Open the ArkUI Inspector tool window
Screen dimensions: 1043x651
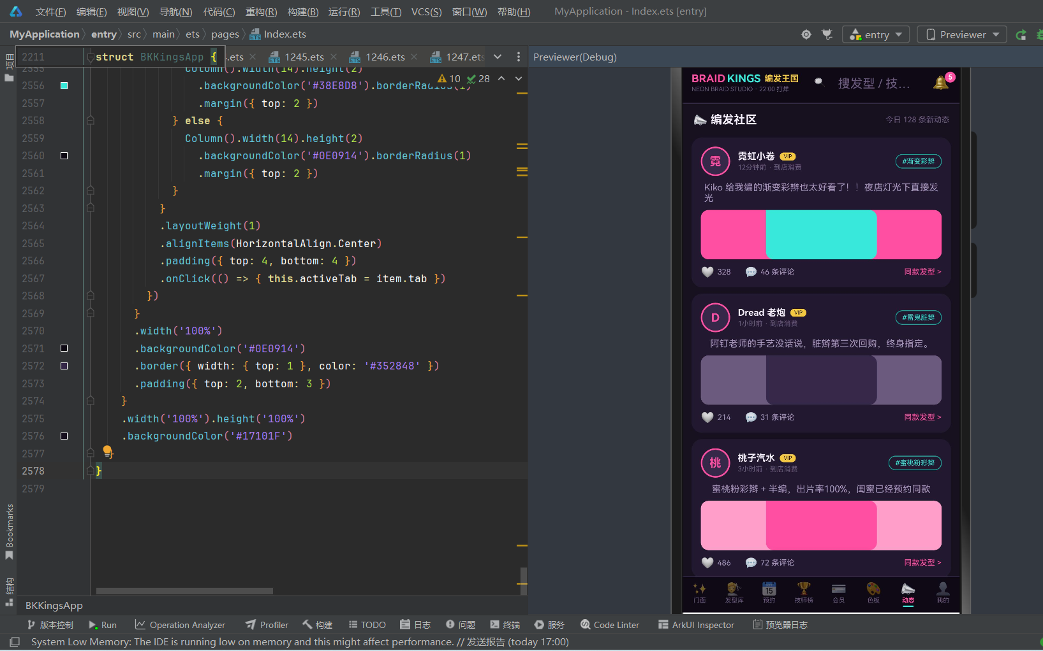point(696,625)
